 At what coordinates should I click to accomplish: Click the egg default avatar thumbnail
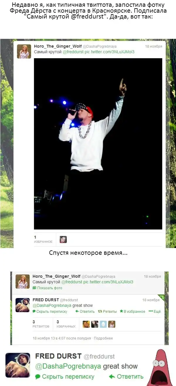103,324
